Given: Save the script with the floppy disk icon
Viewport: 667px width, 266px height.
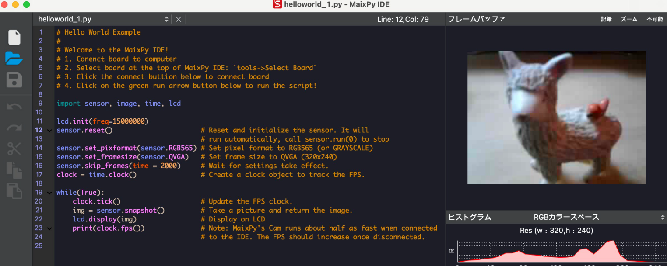Looking at the screenshot, I should (14, 80).
